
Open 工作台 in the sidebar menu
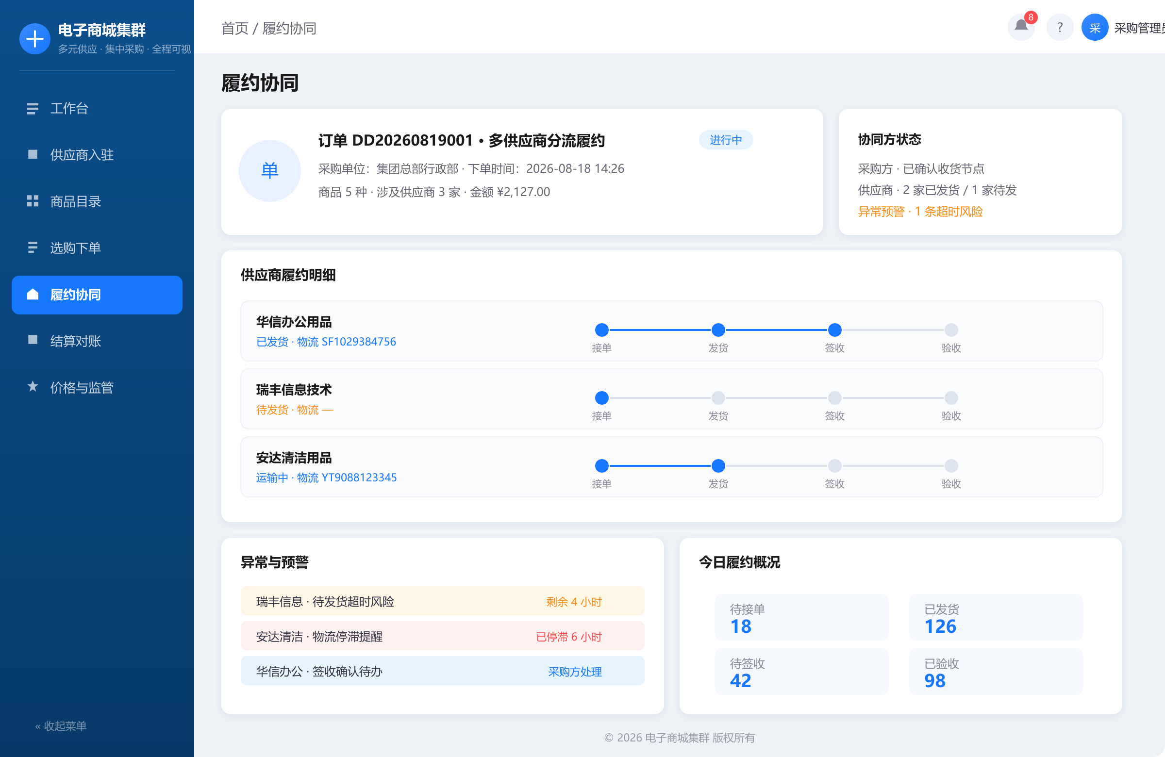click(97, 108)
